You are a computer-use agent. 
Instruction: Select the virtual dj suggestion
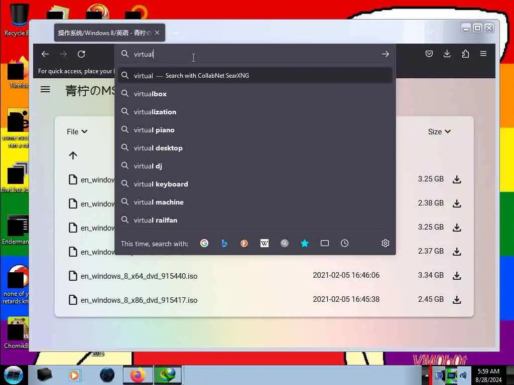(255, 166)
